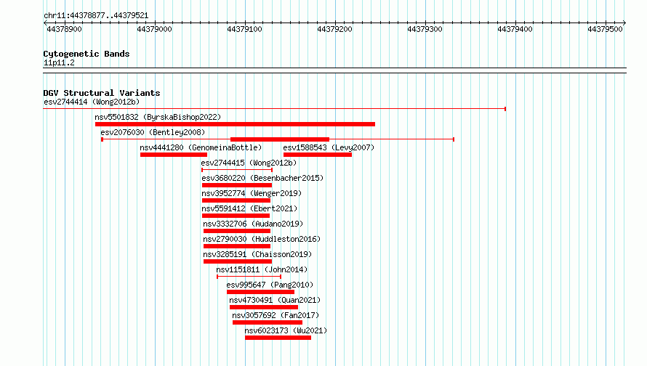
Task: Click the nsv3285191 red bar
Action: [238, 261]
